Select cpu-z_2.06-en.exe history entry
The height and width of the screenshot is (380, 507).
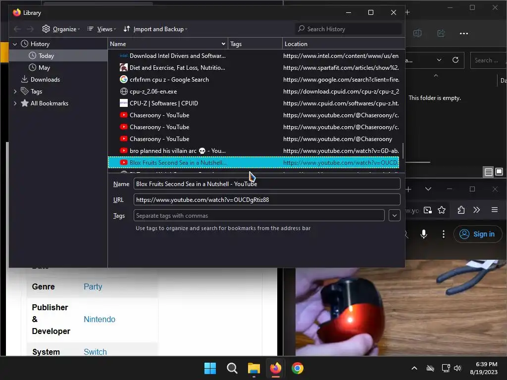click(x=253, y=92)
